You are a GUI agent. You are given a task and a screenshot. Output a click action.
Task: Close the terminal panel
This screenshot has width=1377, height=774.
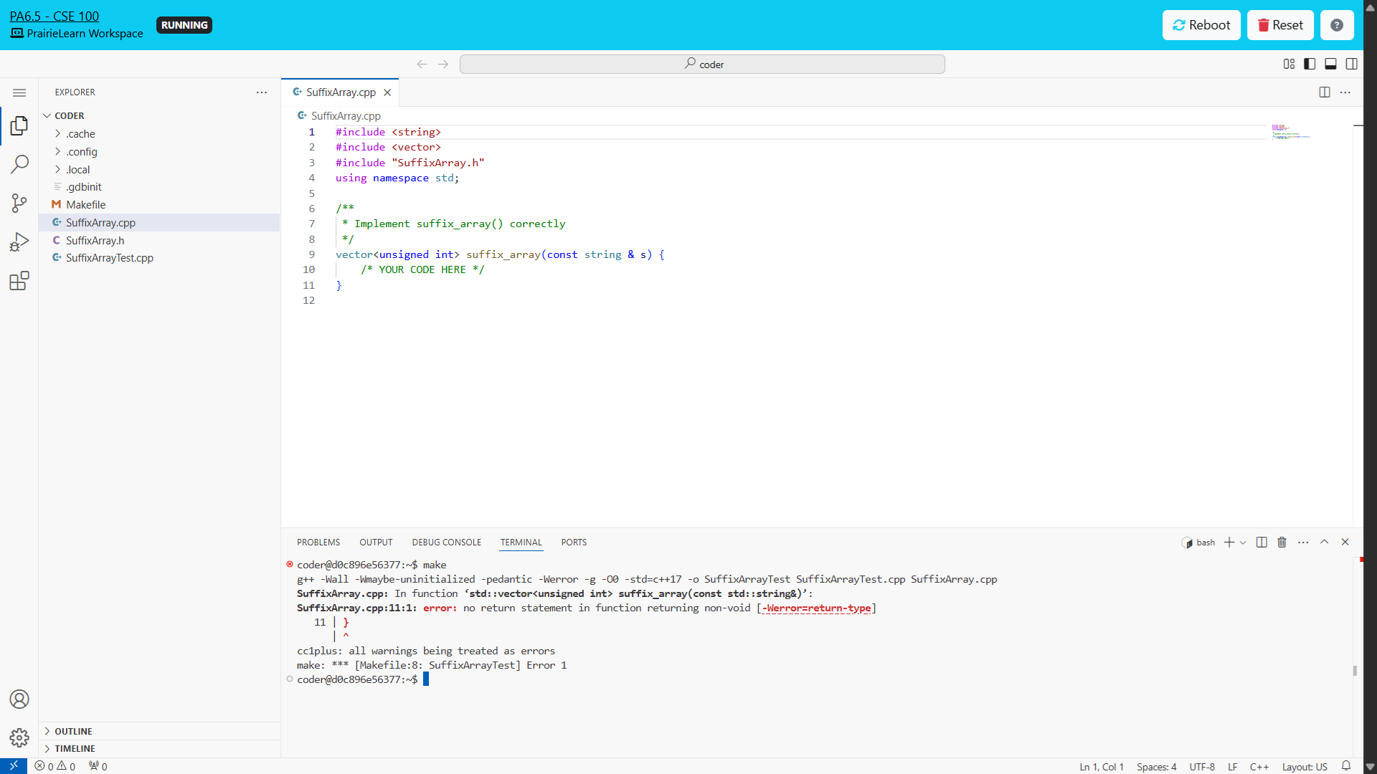(1345, 543)
